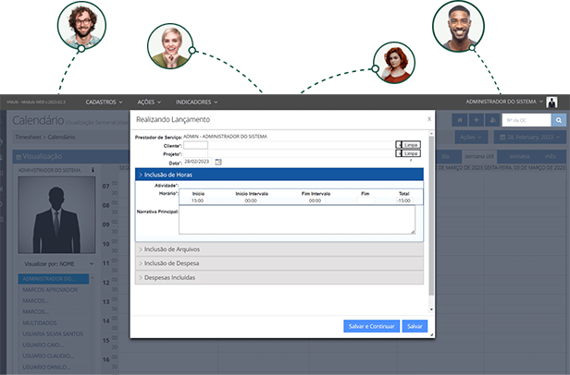Click the Limpa button beside Projeto
This screenshot has width=570, height=375.
point(408,153)
